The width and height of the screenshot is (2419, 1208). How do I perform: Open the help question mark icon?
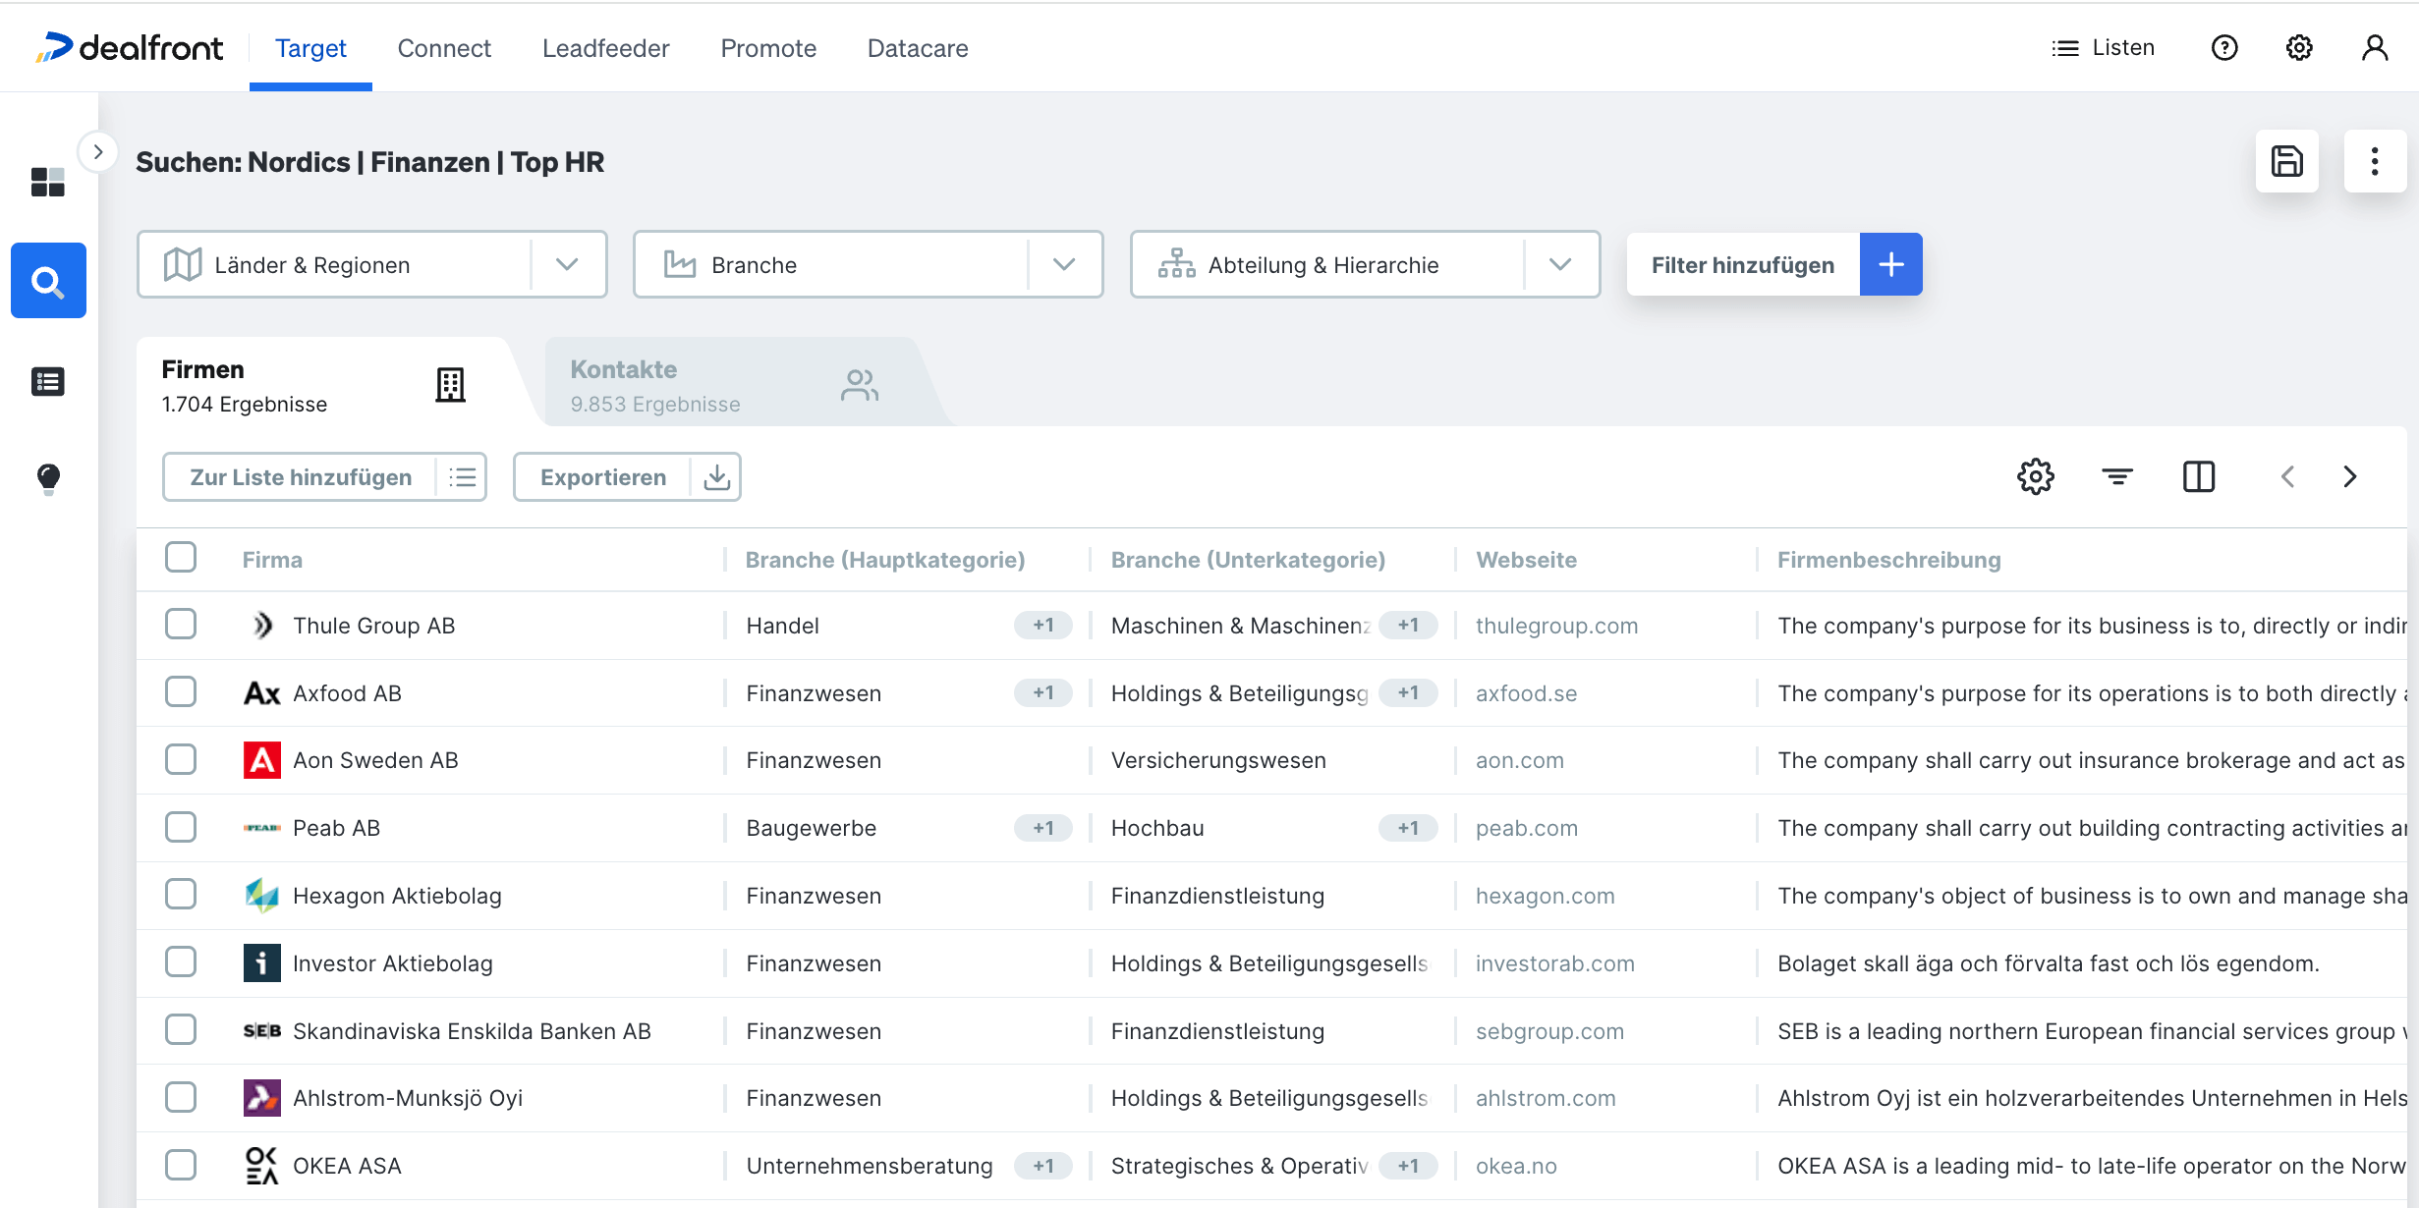click(2224, 48)
